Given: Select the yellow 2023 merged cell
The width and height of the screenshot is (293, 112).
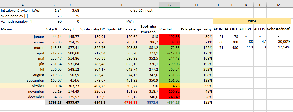Looking at the screenshot, I should click(253, 21).
